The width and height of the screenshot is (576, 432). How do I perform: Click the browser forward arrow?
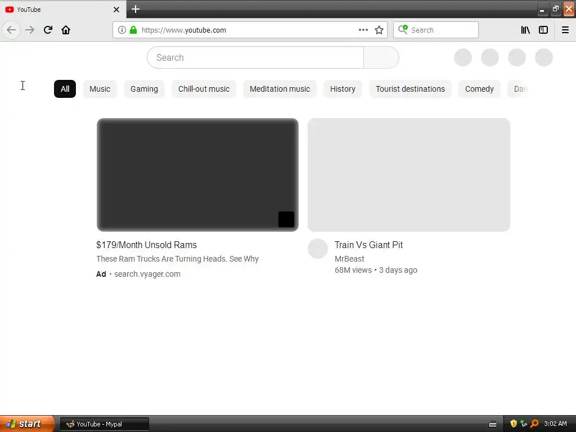click(x=30, y=30)
